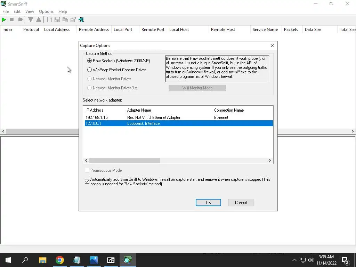Image resolution: width=356 pixels, height=267 pixels.
Task: Start capture with the green play icon
Action: pos(4,20)
